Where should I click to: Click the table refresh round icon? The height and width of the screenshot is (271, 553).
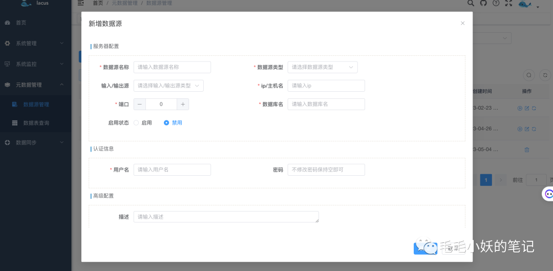pos(545,75)
